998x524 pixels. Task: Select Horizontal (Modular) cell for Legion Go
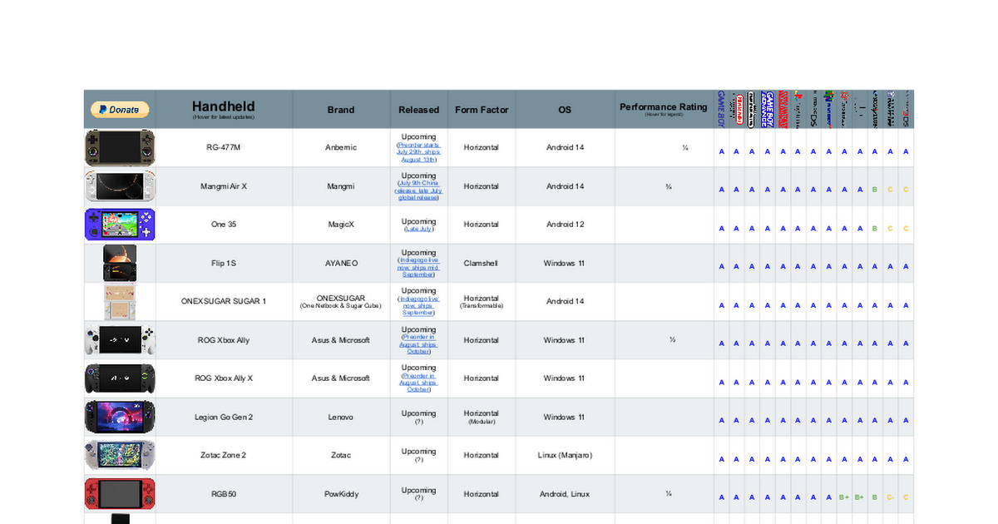click(482, 417)
